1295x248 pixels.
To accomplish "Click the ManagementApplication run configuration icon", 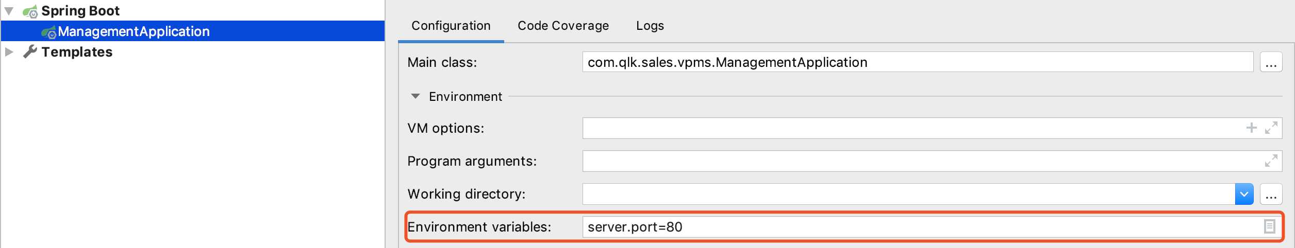I will click(x=49, y=32).
